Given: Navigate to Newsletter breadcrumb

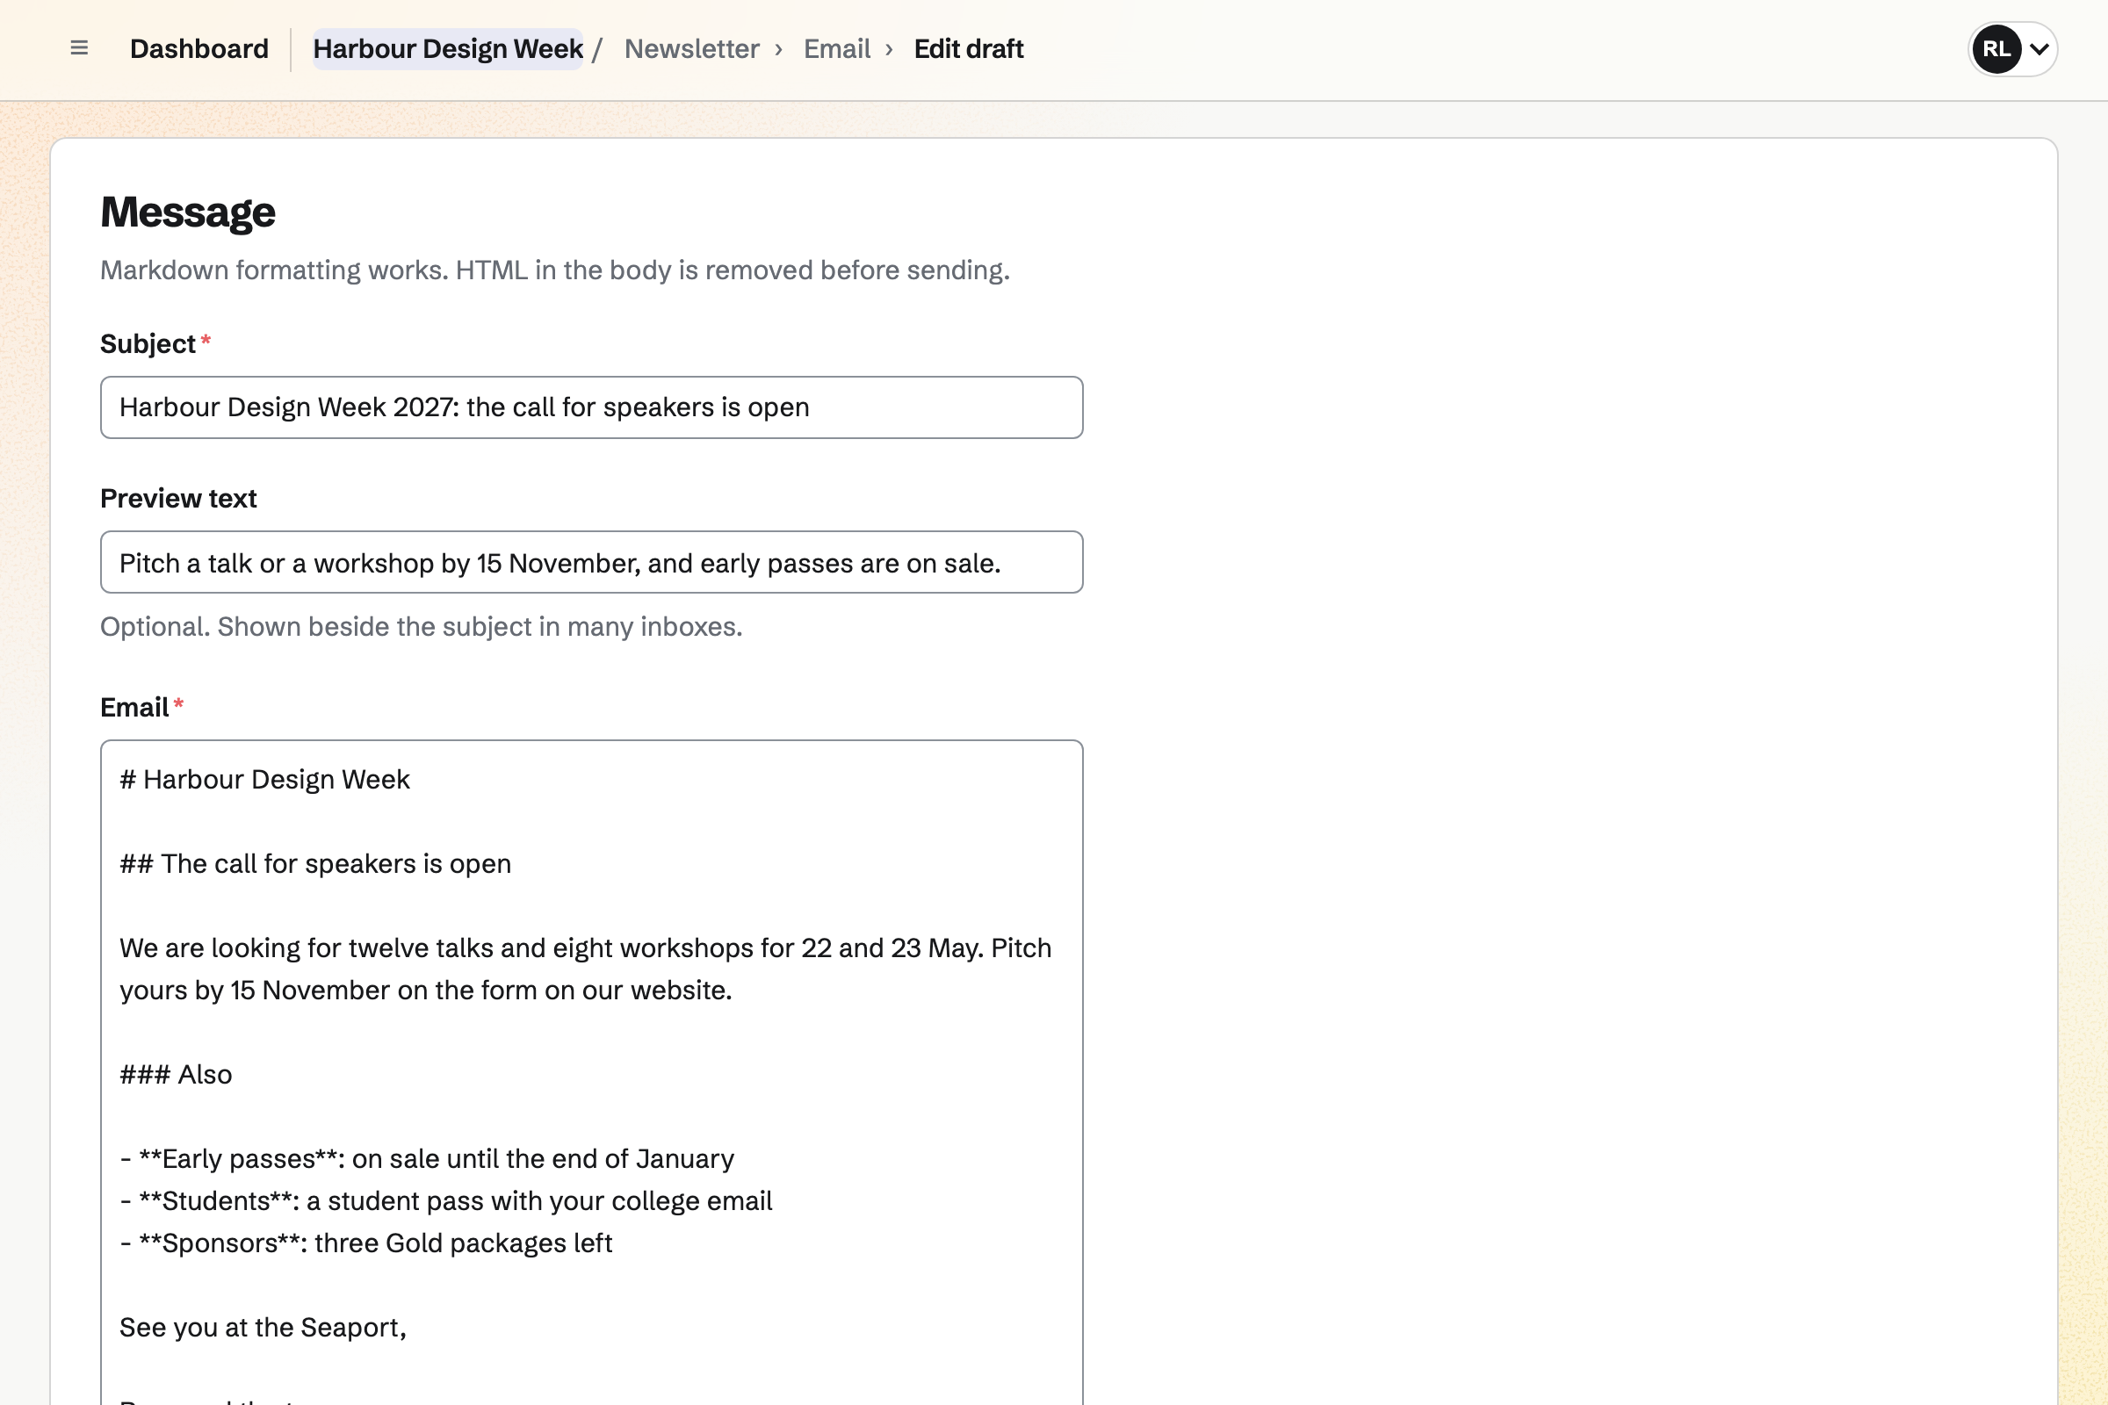Looking at the screenshot, I should click(691, 48).
